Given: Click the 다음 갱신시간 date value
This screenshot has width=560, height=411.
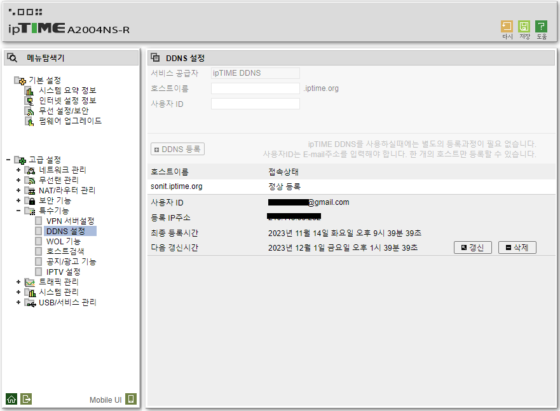Looking at the screenshot, I should point(343,247).
